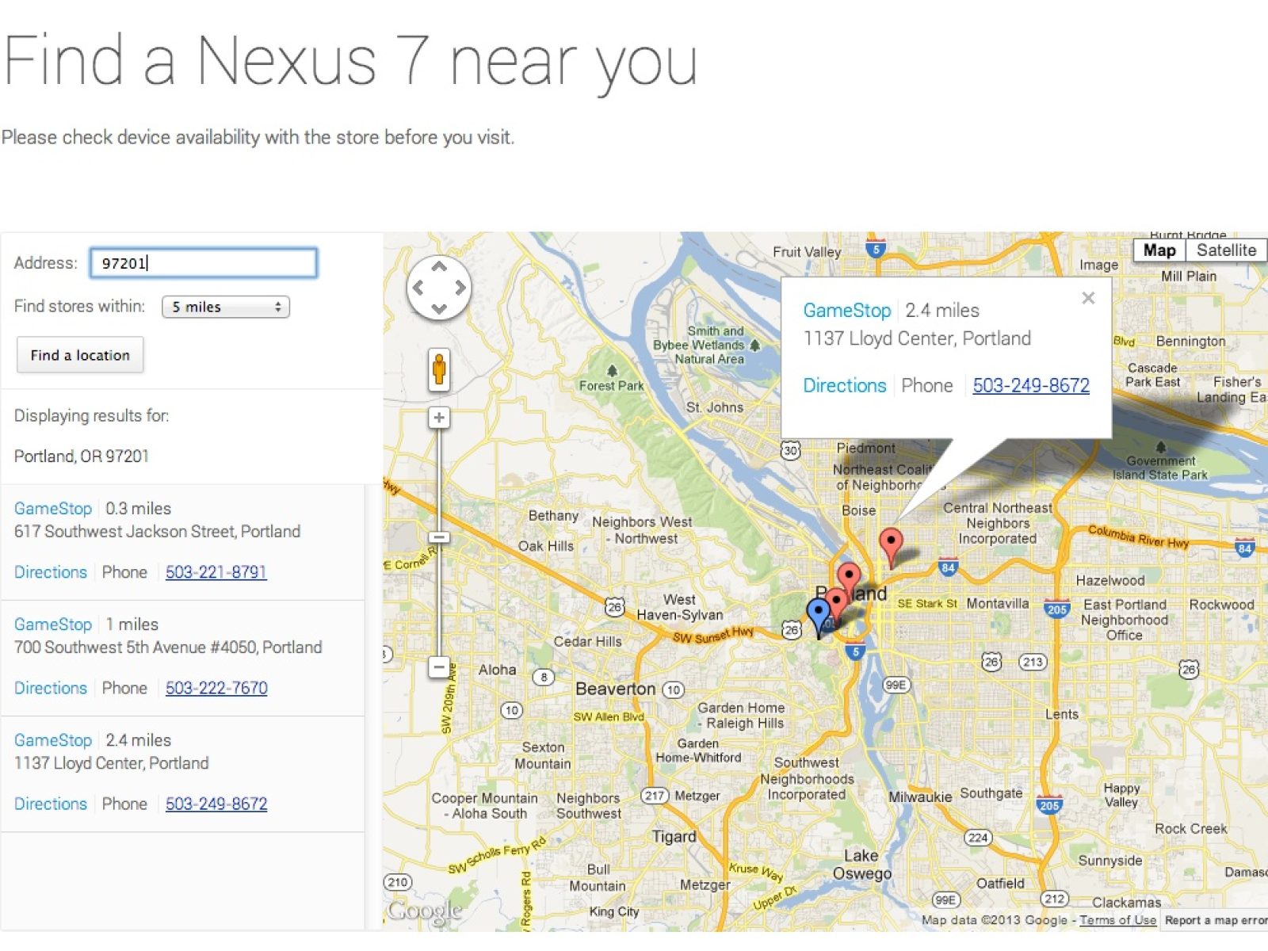The image size is (1268, 951).
Task: Click the zoom slider handle
Action: tap(439, 537)
